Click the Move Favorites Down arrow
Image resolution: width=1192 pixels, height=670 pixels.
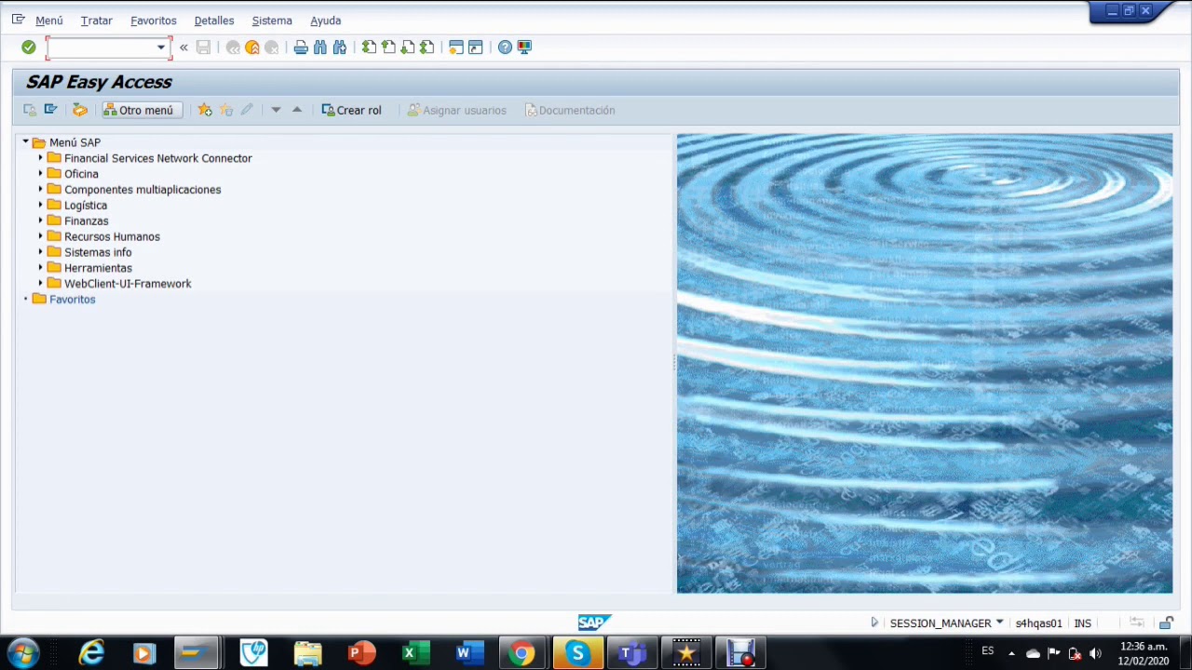pos(276,110)
